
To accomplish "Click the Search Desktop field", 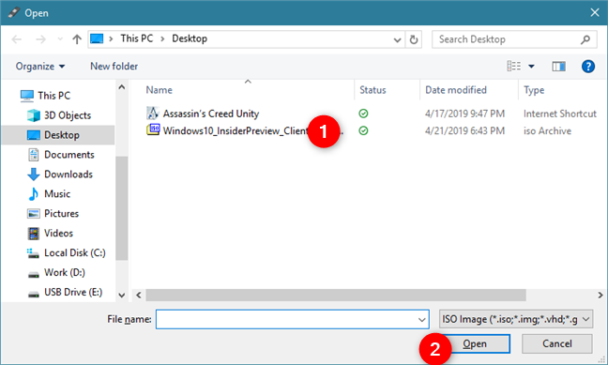I will point(514,39).
